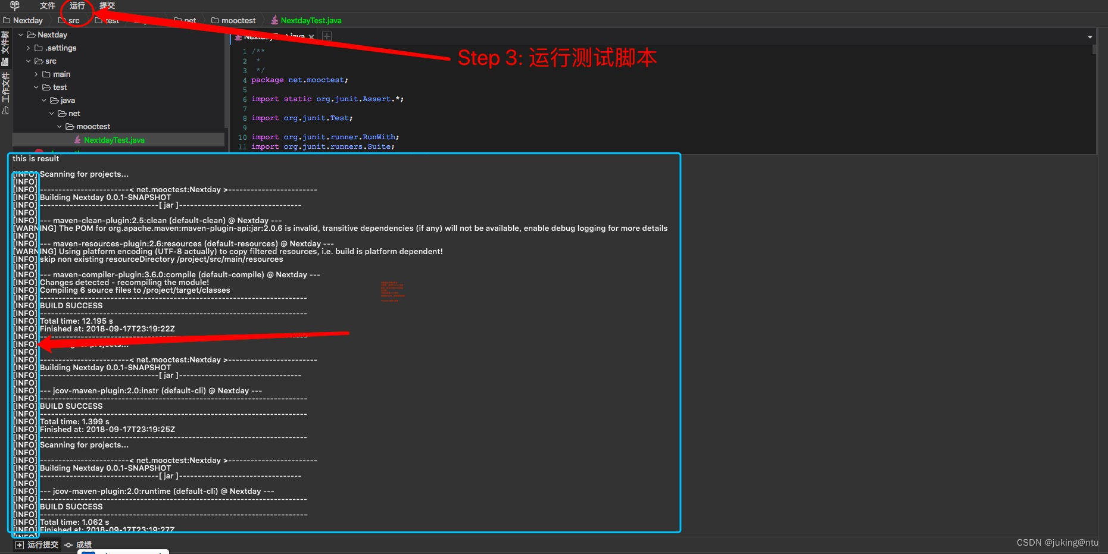Switch to the 工作文件 sidebar tab

5,93
